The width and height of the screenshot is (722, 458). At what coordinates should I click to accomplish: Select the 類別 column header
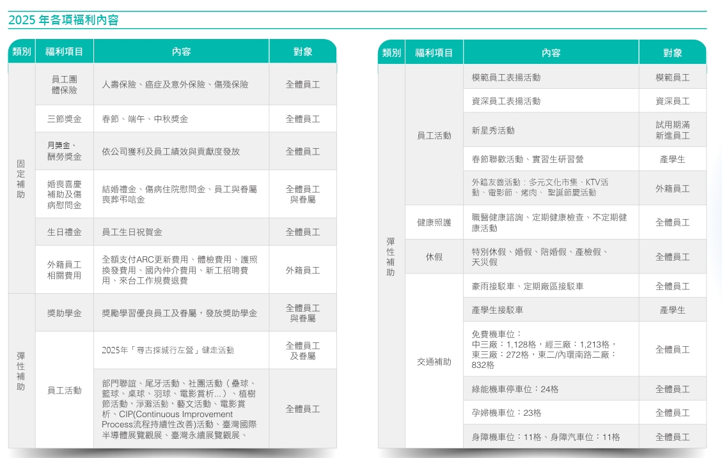point(20,51)
